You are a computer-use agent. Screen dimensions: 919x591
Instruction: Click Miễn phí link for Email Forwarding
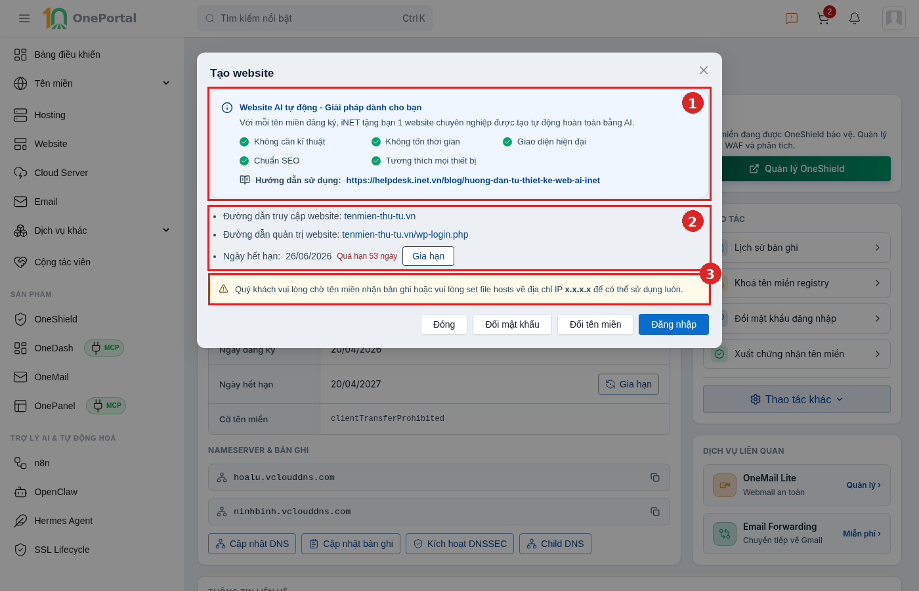862,534
